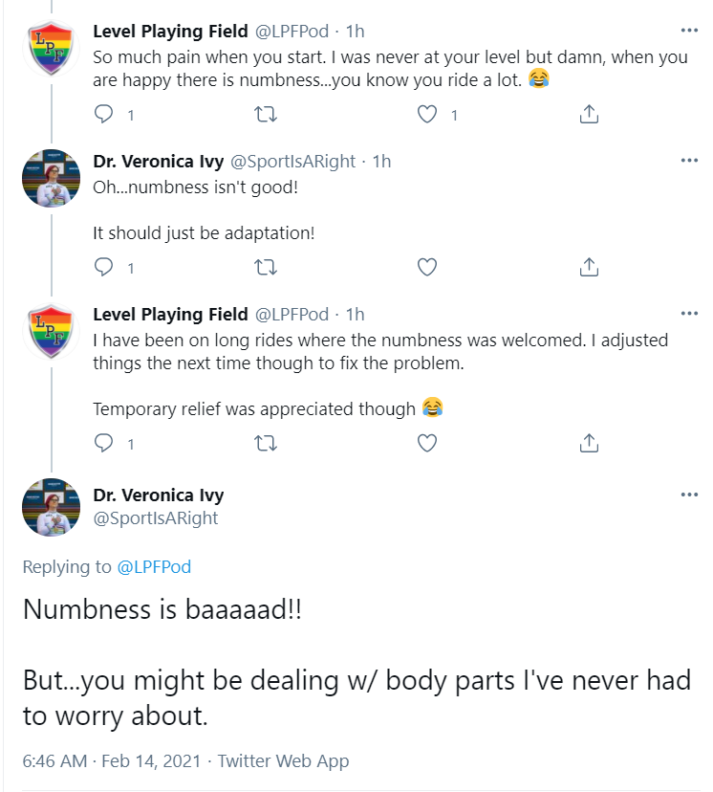Open more options on 'numbness isn't good' tweet
Image resolution: width=713 pixels, height=792 pixels.
tap(689, 161)
